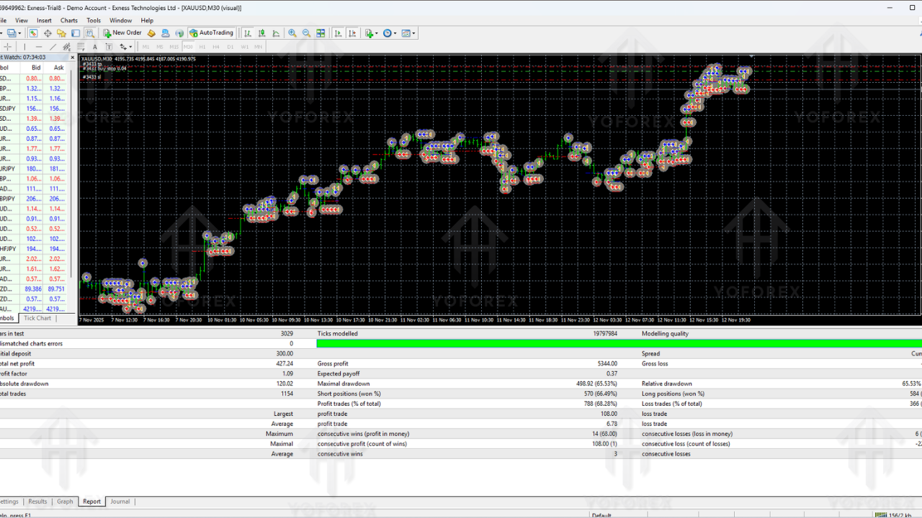
Task: Open the chart templates dropdown
Action: coord(411,33)
